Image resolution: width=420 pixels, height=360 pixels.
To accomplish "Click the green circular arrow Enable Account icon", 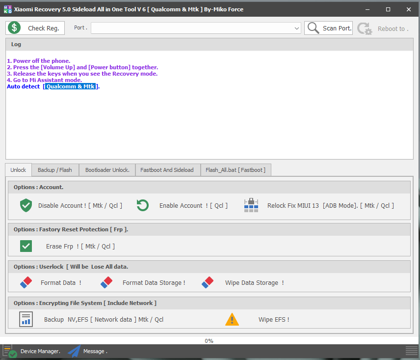I will click(143, 205).
